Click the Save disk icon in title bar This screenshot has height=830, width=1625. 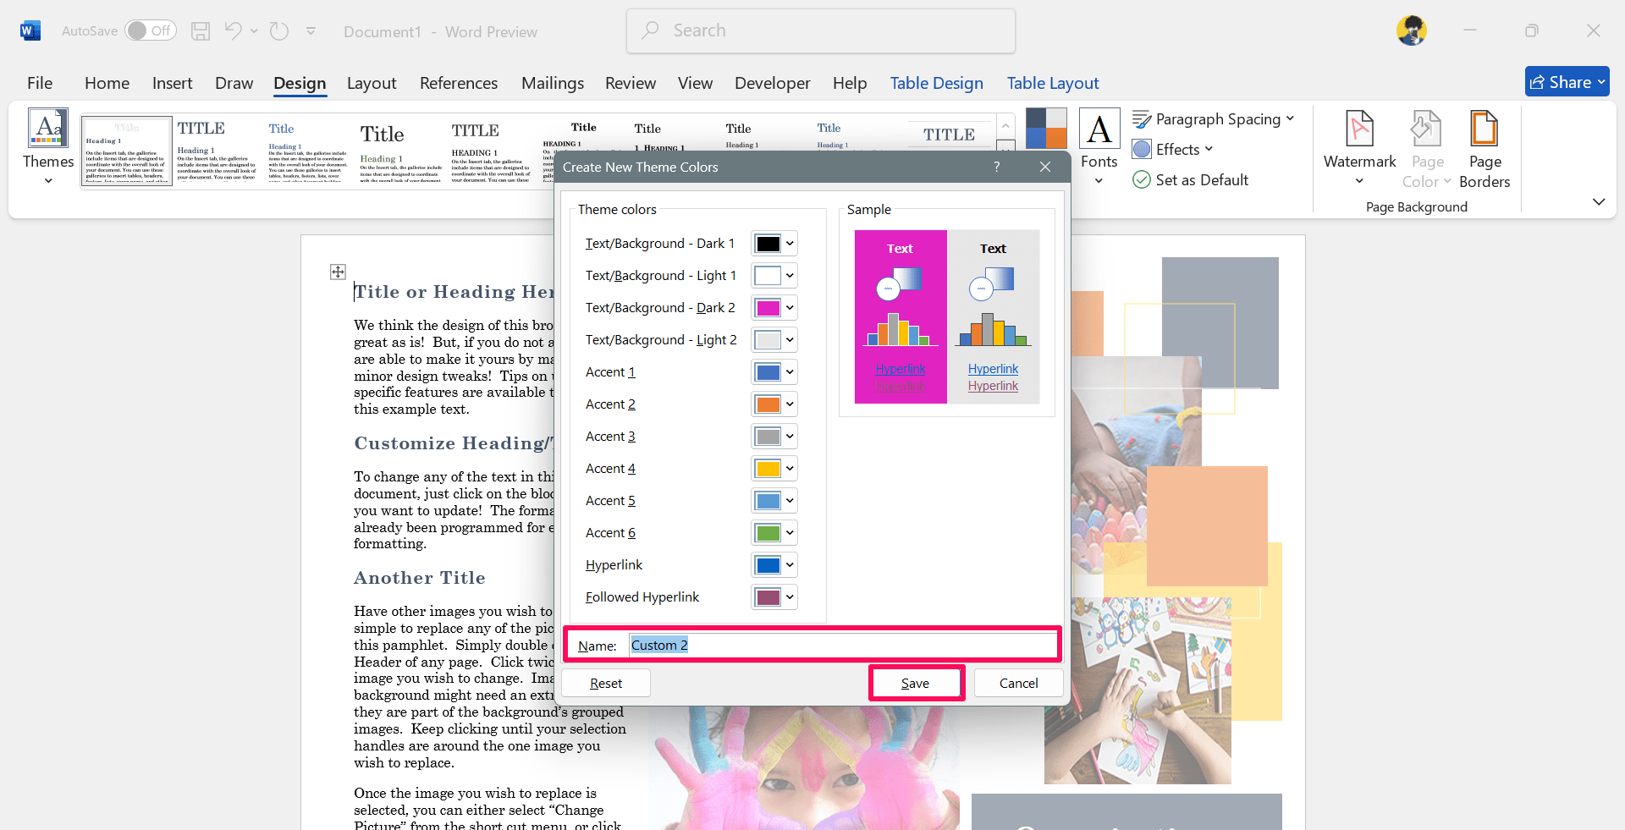[201, 31]
